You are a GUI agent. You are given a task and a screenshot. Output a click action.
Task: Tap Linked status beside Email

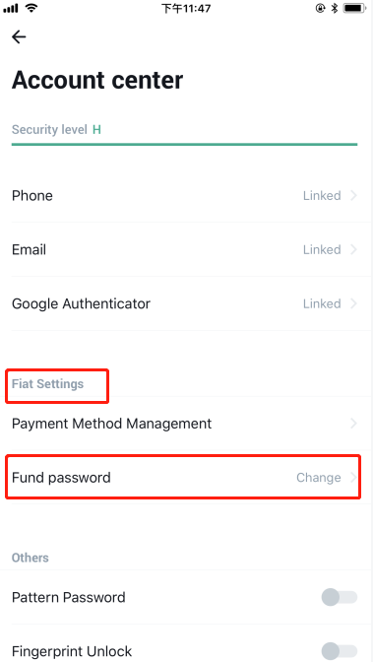[322, 249]
